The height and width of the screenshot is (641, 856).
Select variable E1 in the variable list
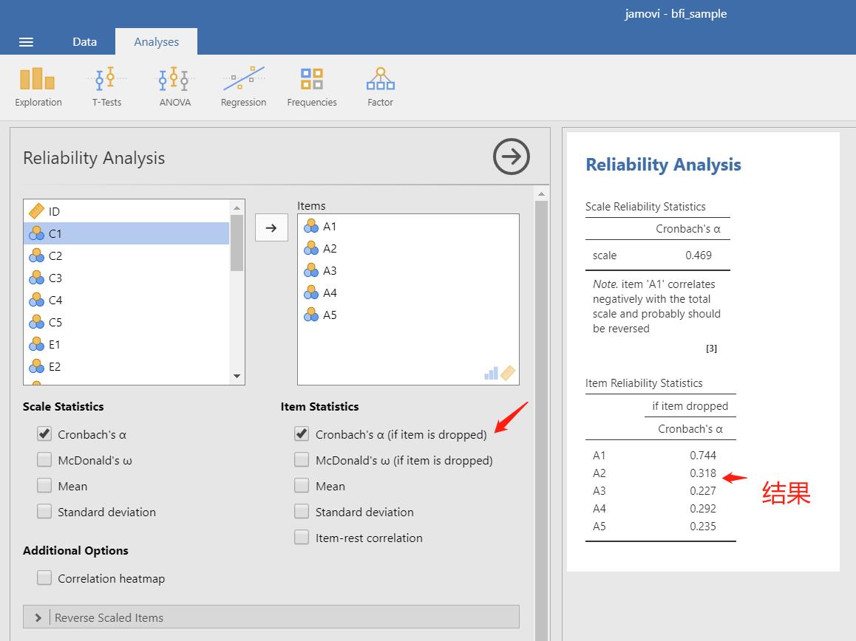pos(126,344)
